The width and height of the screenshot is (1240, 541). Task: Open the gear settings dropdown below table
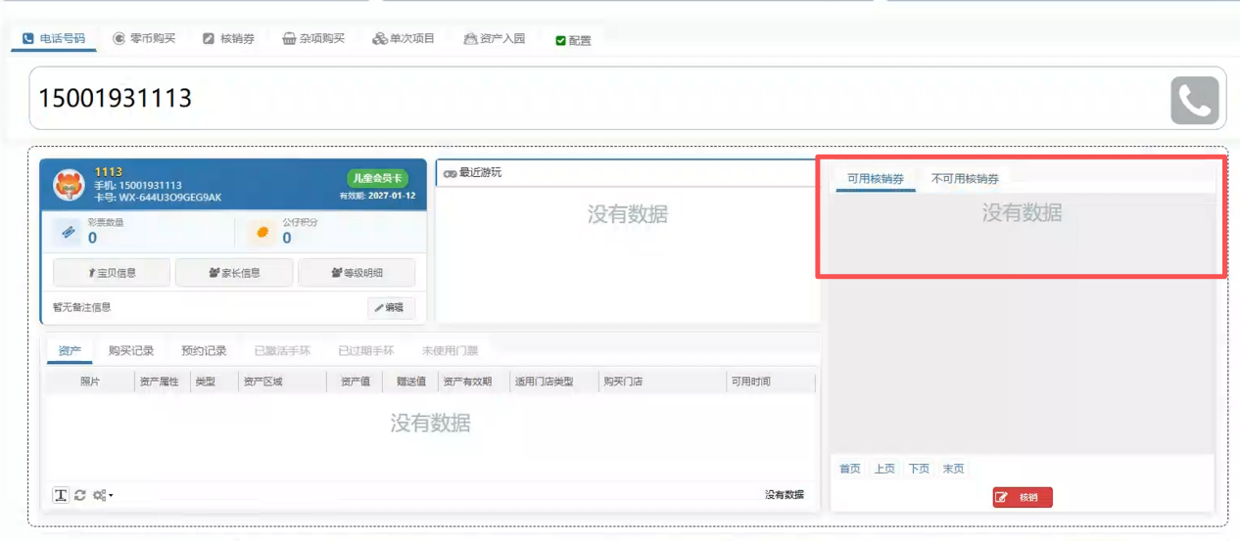pos(103,496)
